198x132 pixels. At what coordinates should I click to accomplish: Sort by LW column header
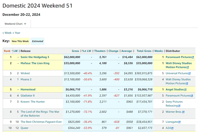17,51
